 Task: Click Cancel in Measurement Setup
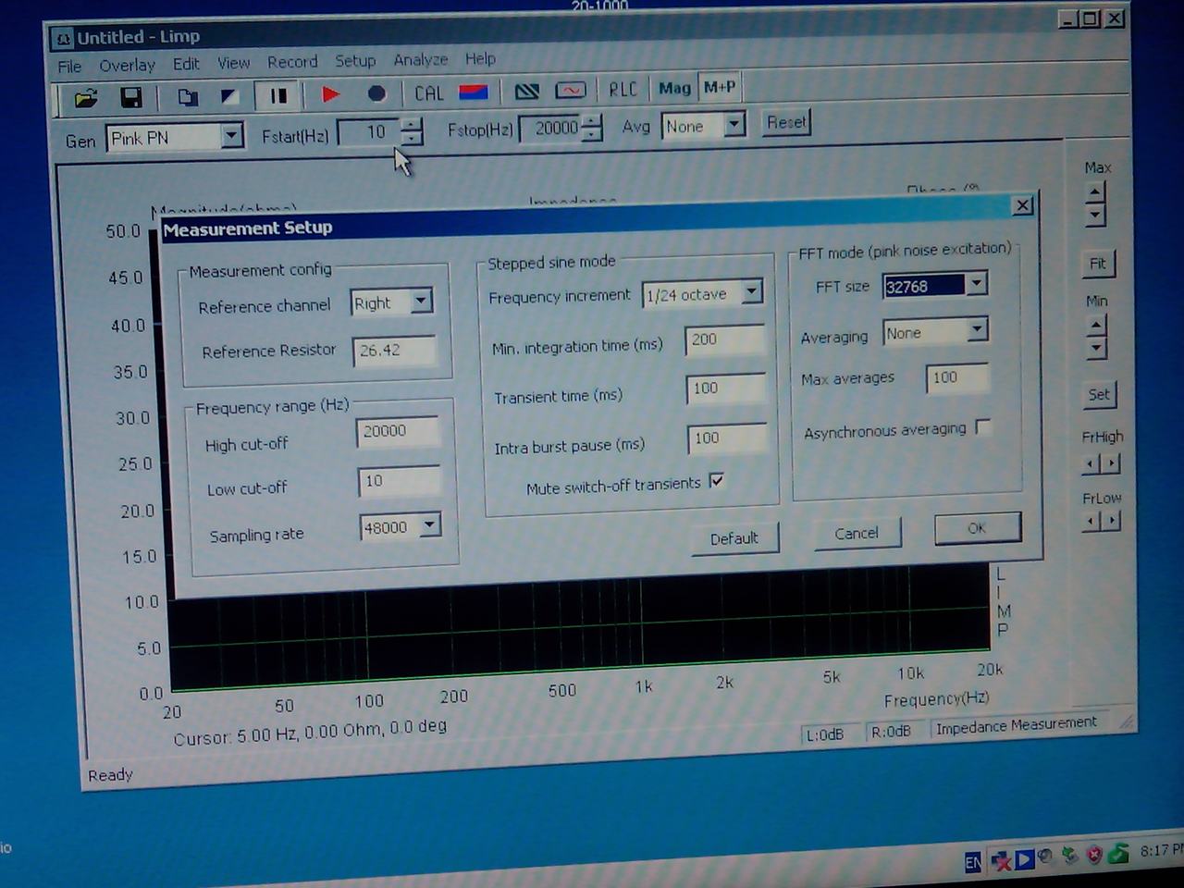pos(857,534)
